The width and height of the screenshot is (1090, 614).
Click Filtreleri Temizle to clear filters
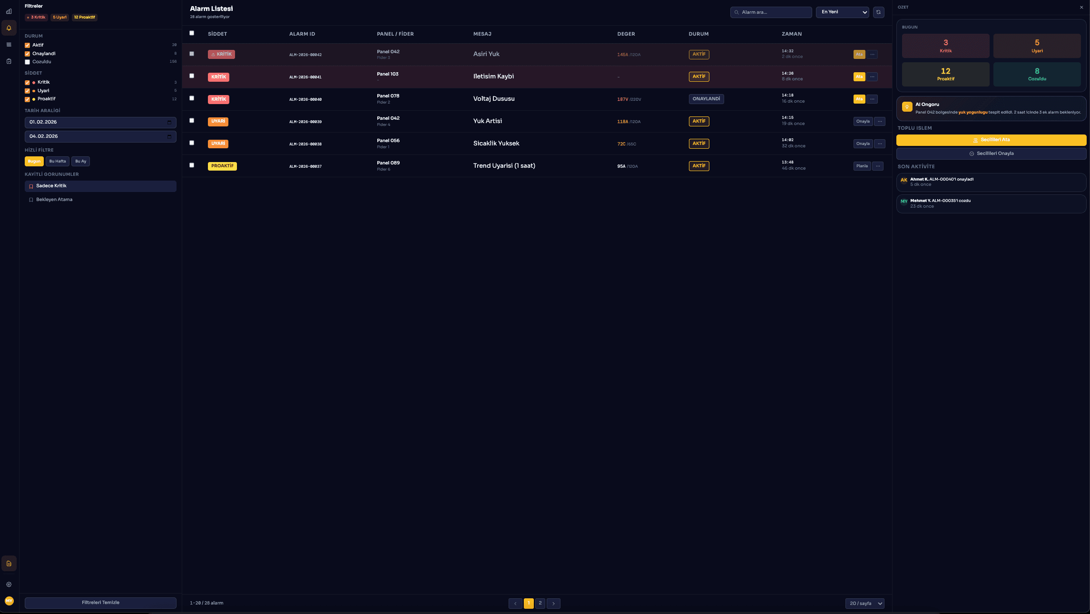(100, 602)
